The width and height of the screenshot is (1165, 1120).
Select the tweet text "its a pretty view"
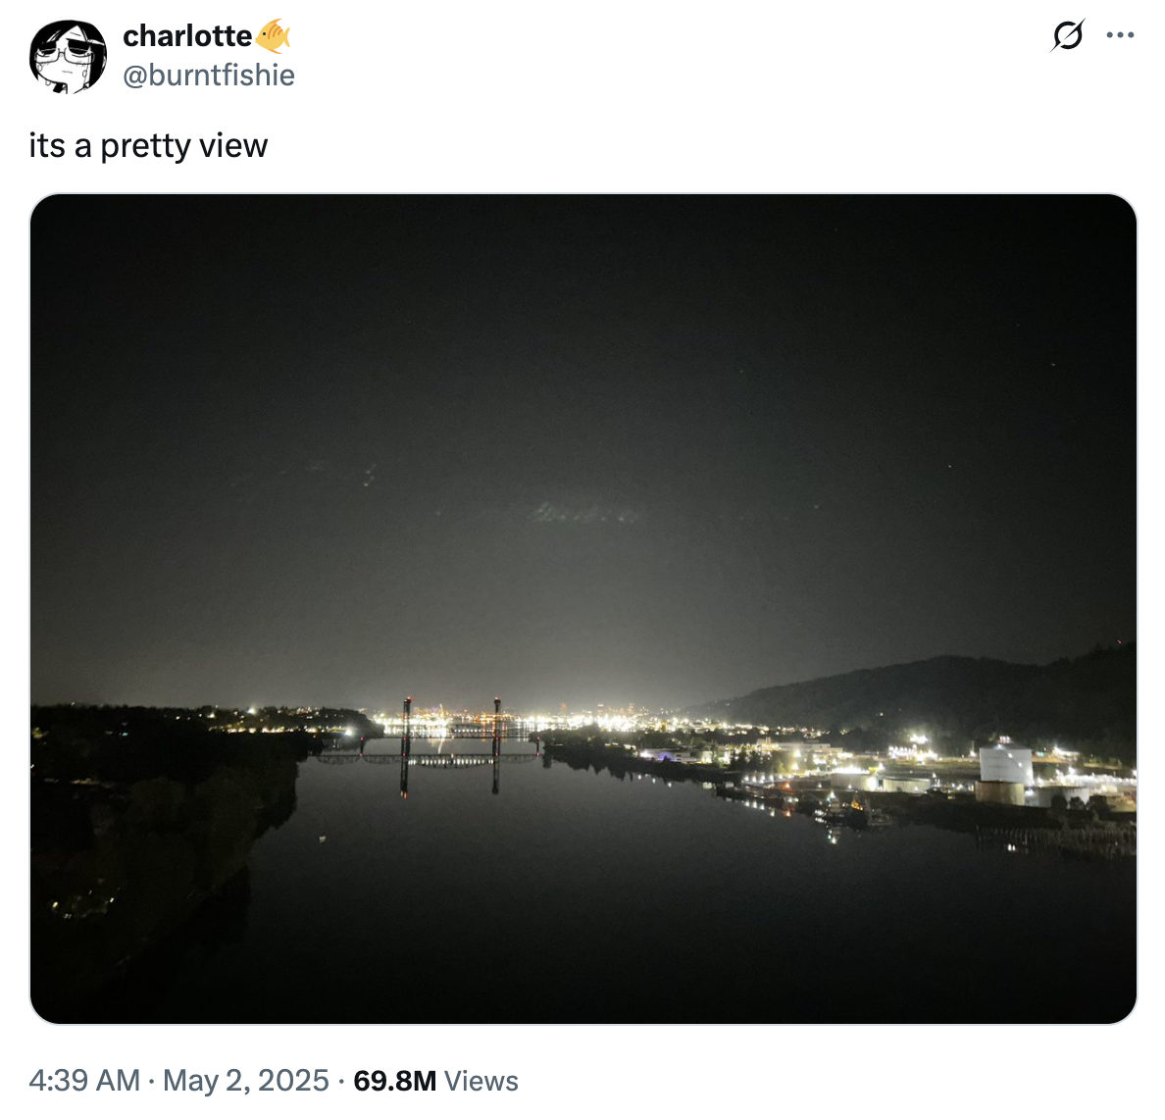148,146
